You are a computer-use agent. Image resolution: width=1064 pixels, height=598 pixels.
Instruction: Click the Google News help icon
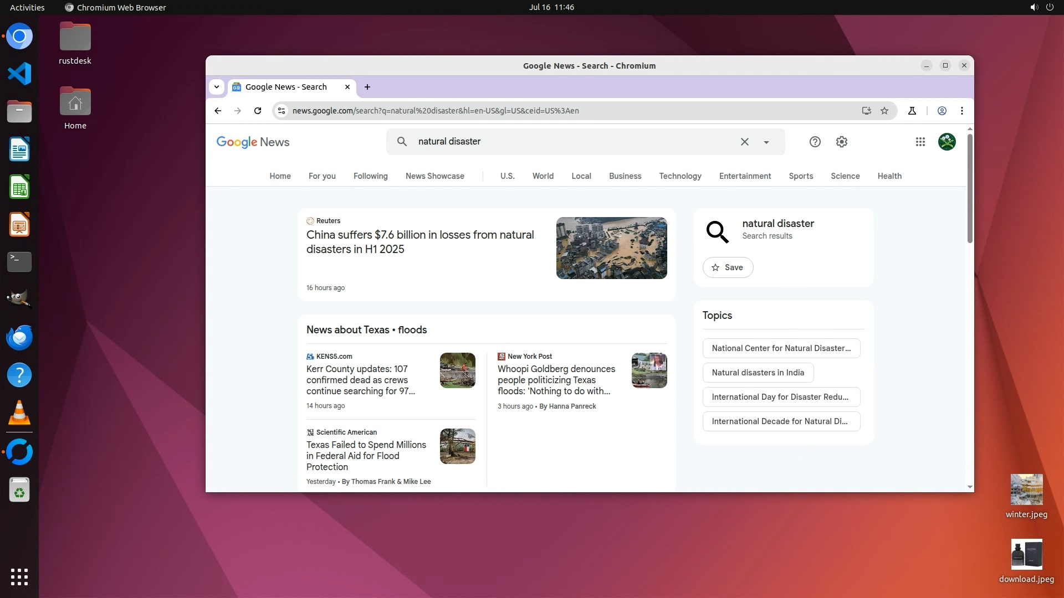point(815,142)
